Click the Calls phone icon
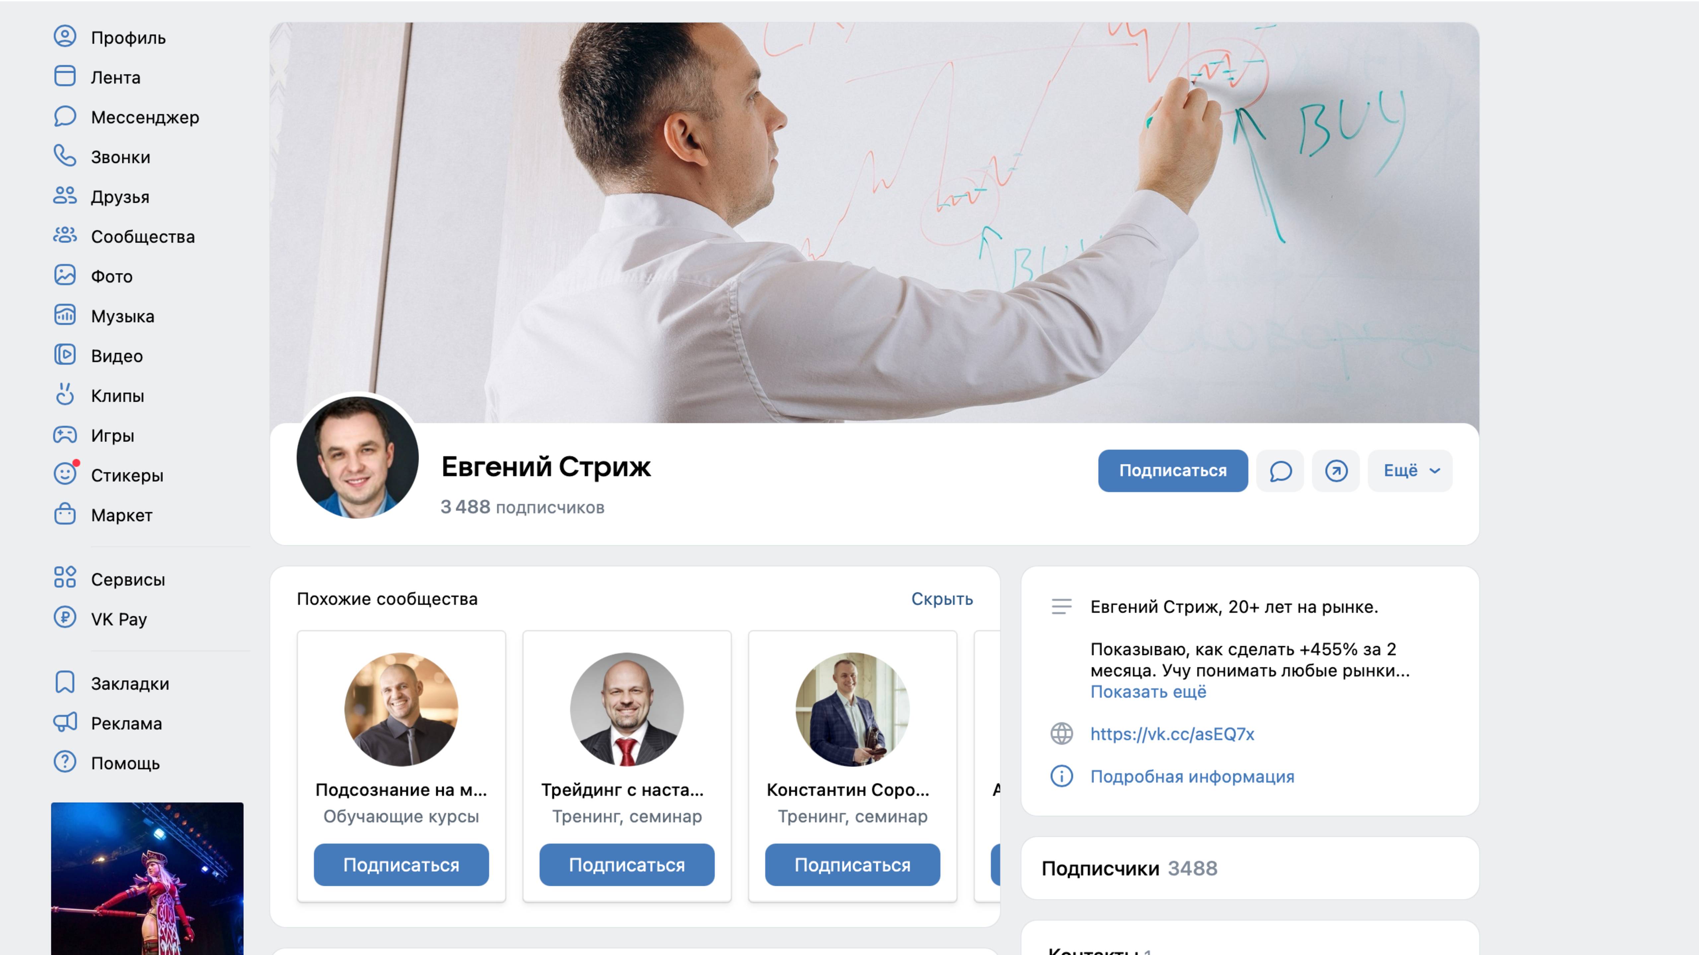 [65, 156]
